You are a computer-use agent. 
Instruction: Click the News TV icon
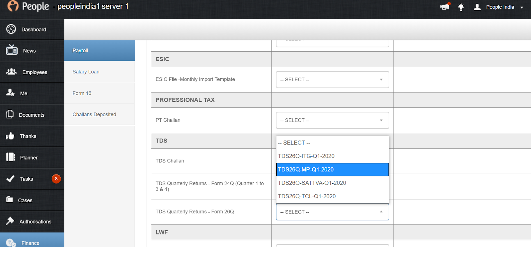(x=12, y=50)
